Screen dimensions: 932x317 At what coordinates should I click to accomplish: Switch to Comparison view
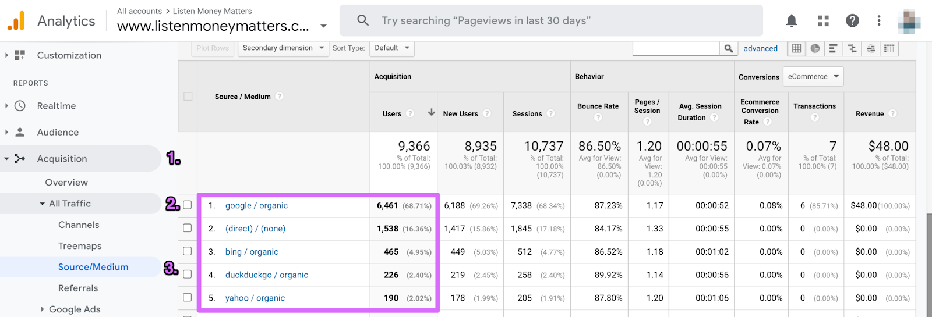852,48
